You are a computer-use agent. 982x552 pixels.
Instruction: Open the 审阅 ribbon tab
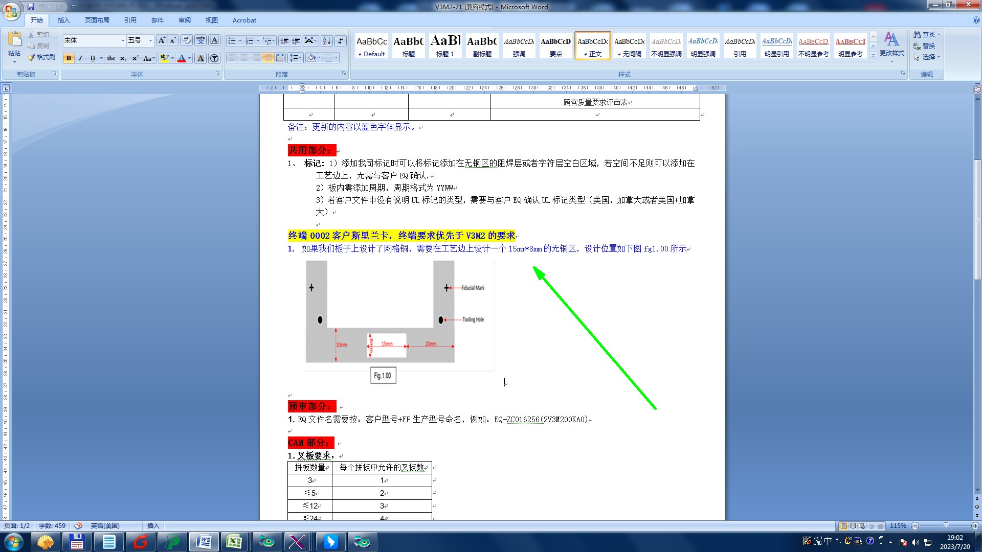[184, 20]
